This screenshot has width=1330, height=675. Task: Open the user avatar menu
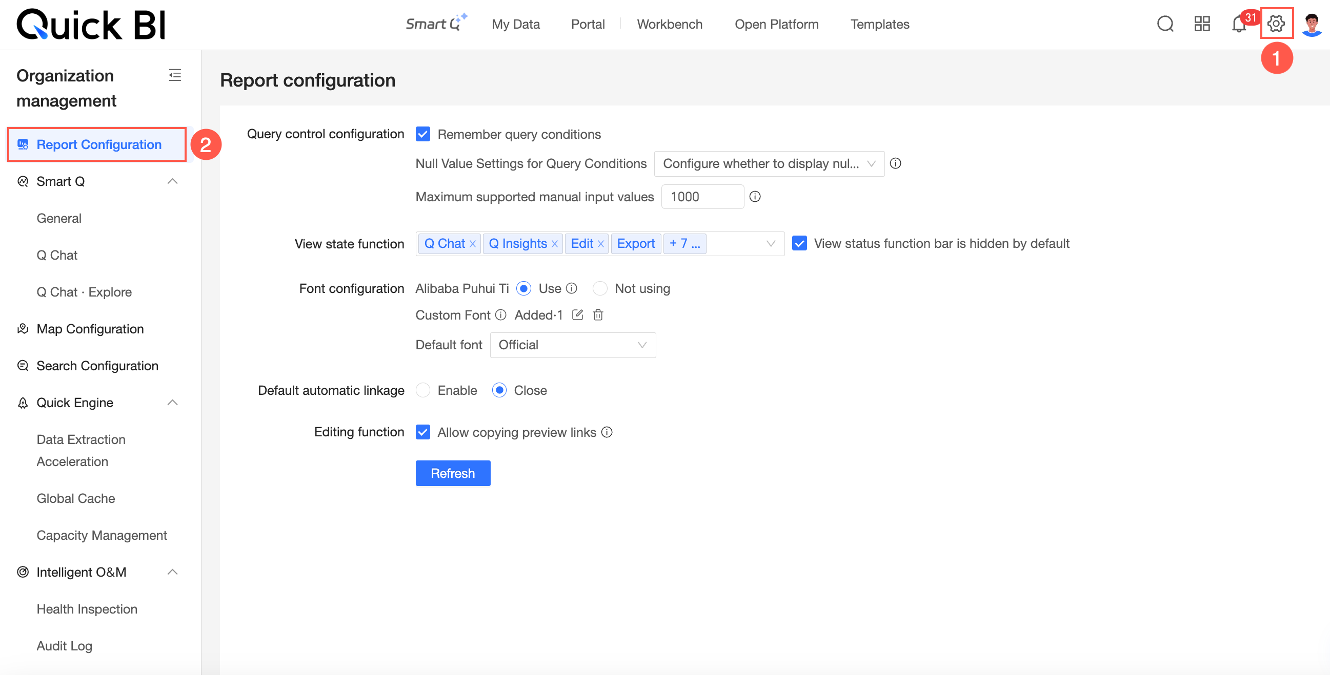[x=1312, y=24]
